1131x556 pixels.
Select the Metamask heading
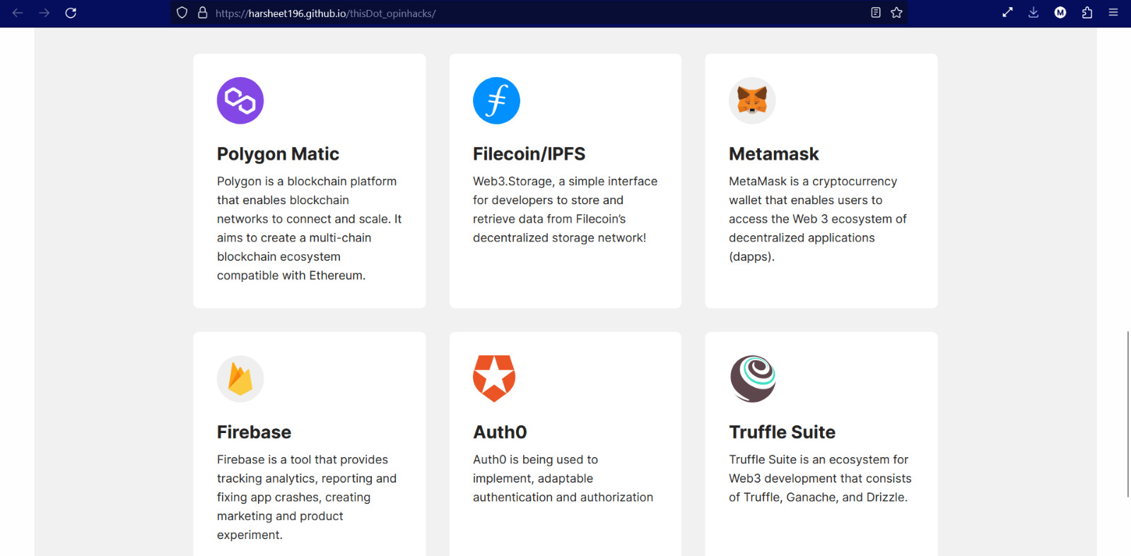coord(773,154)
